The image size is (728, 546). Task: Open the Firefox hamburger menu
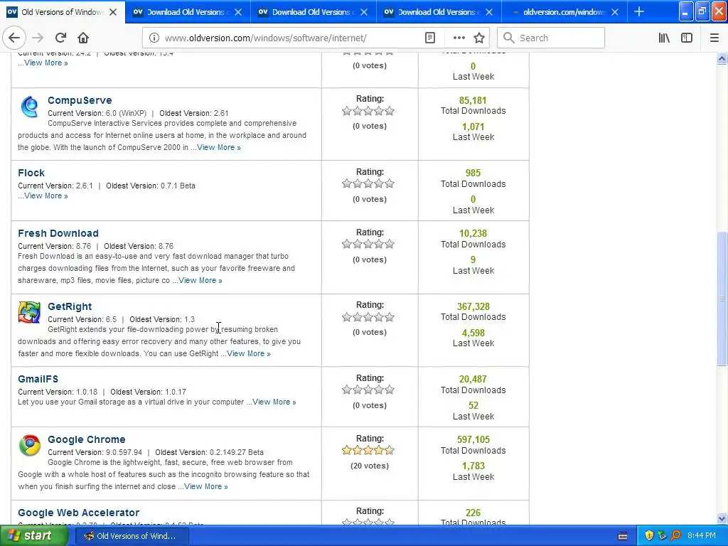(x=714, y=38)
